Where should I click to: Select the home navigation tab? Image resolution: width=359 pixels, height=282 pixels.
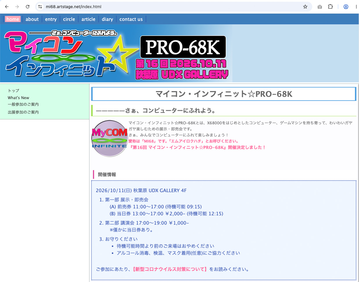pos(13,19)
